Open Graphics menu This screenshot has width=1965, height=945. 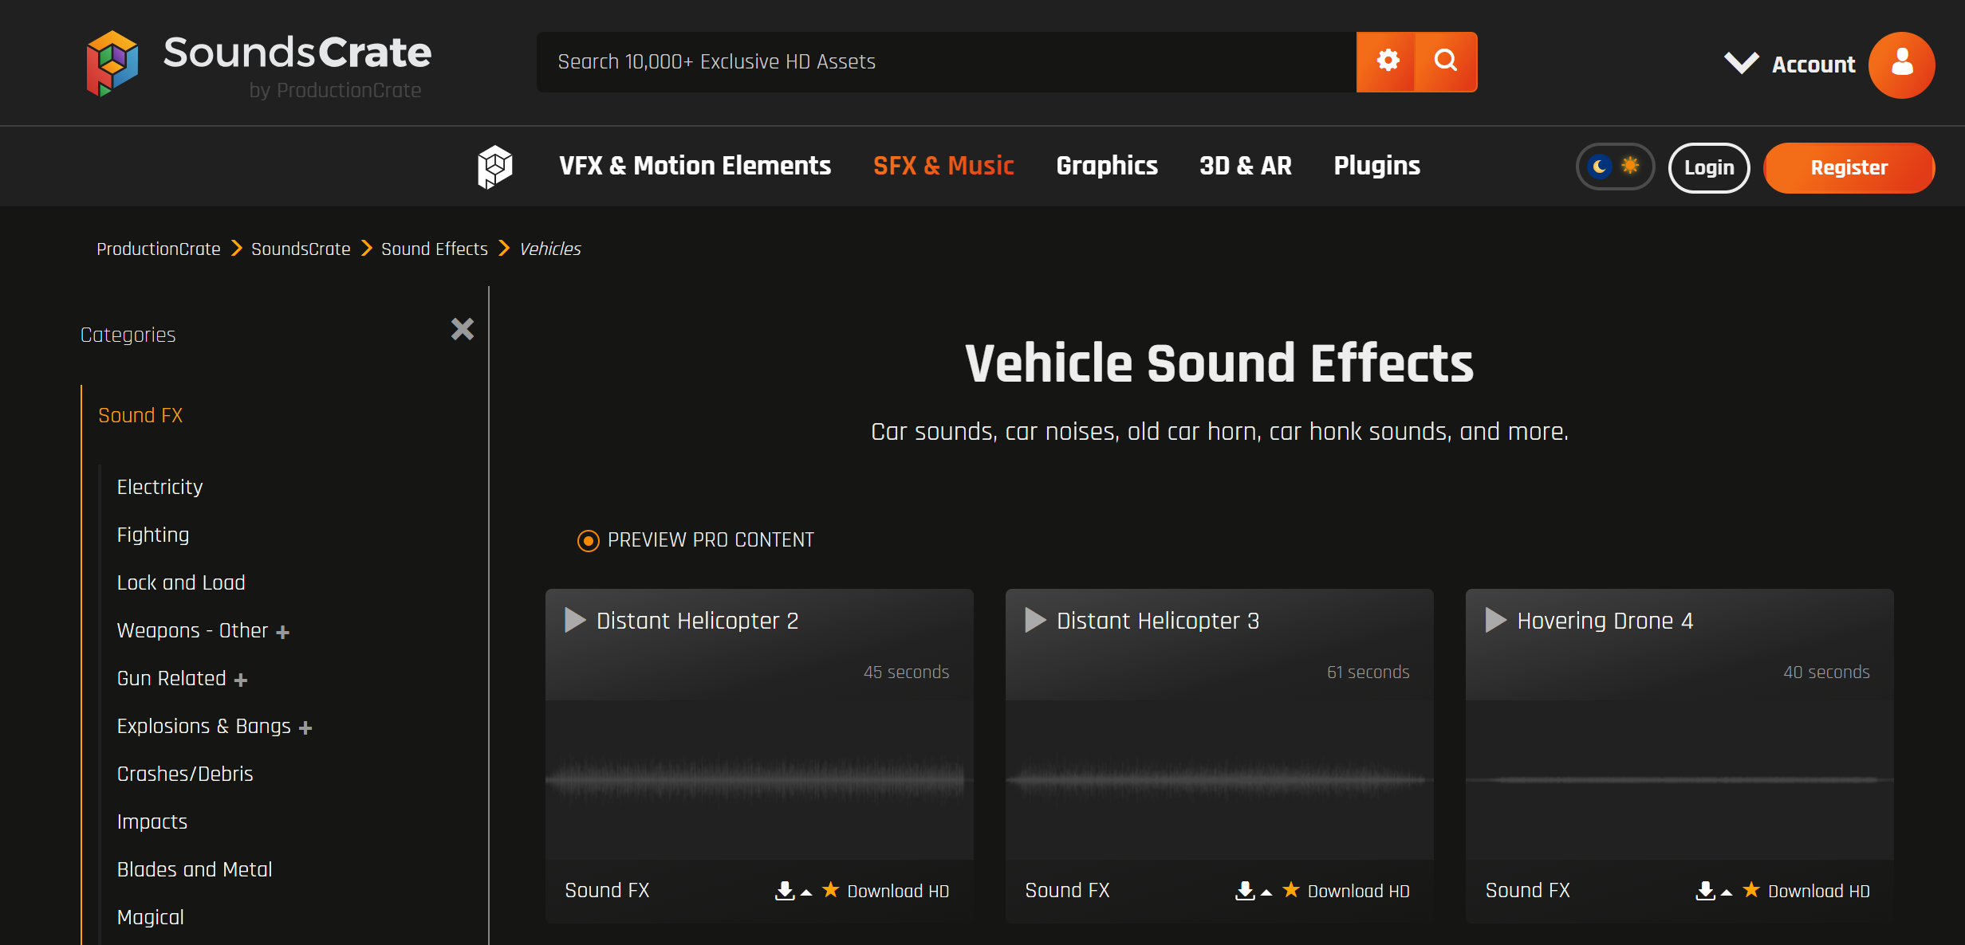(x=1107, y=166)
